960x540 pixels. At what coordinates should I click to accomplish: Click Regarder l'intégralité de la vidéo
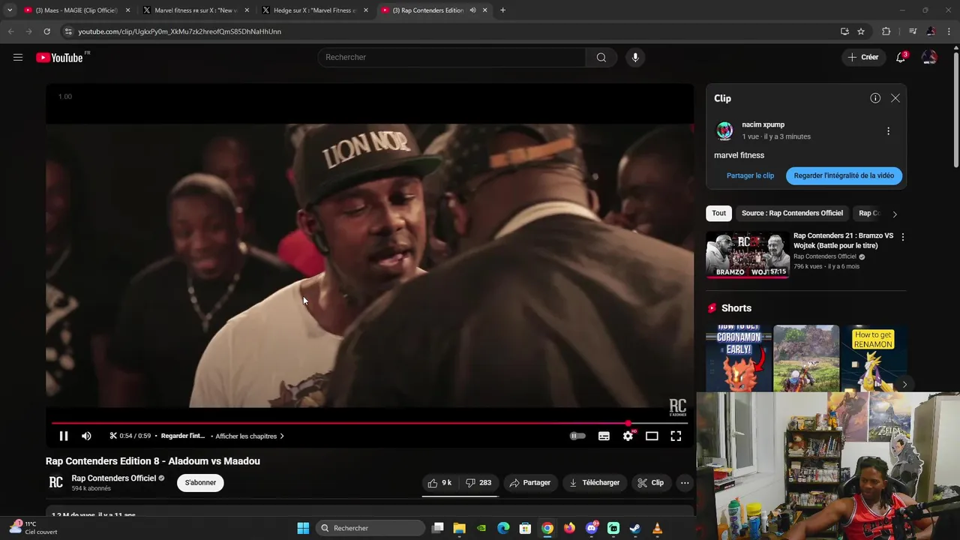[x=844, y=175]
